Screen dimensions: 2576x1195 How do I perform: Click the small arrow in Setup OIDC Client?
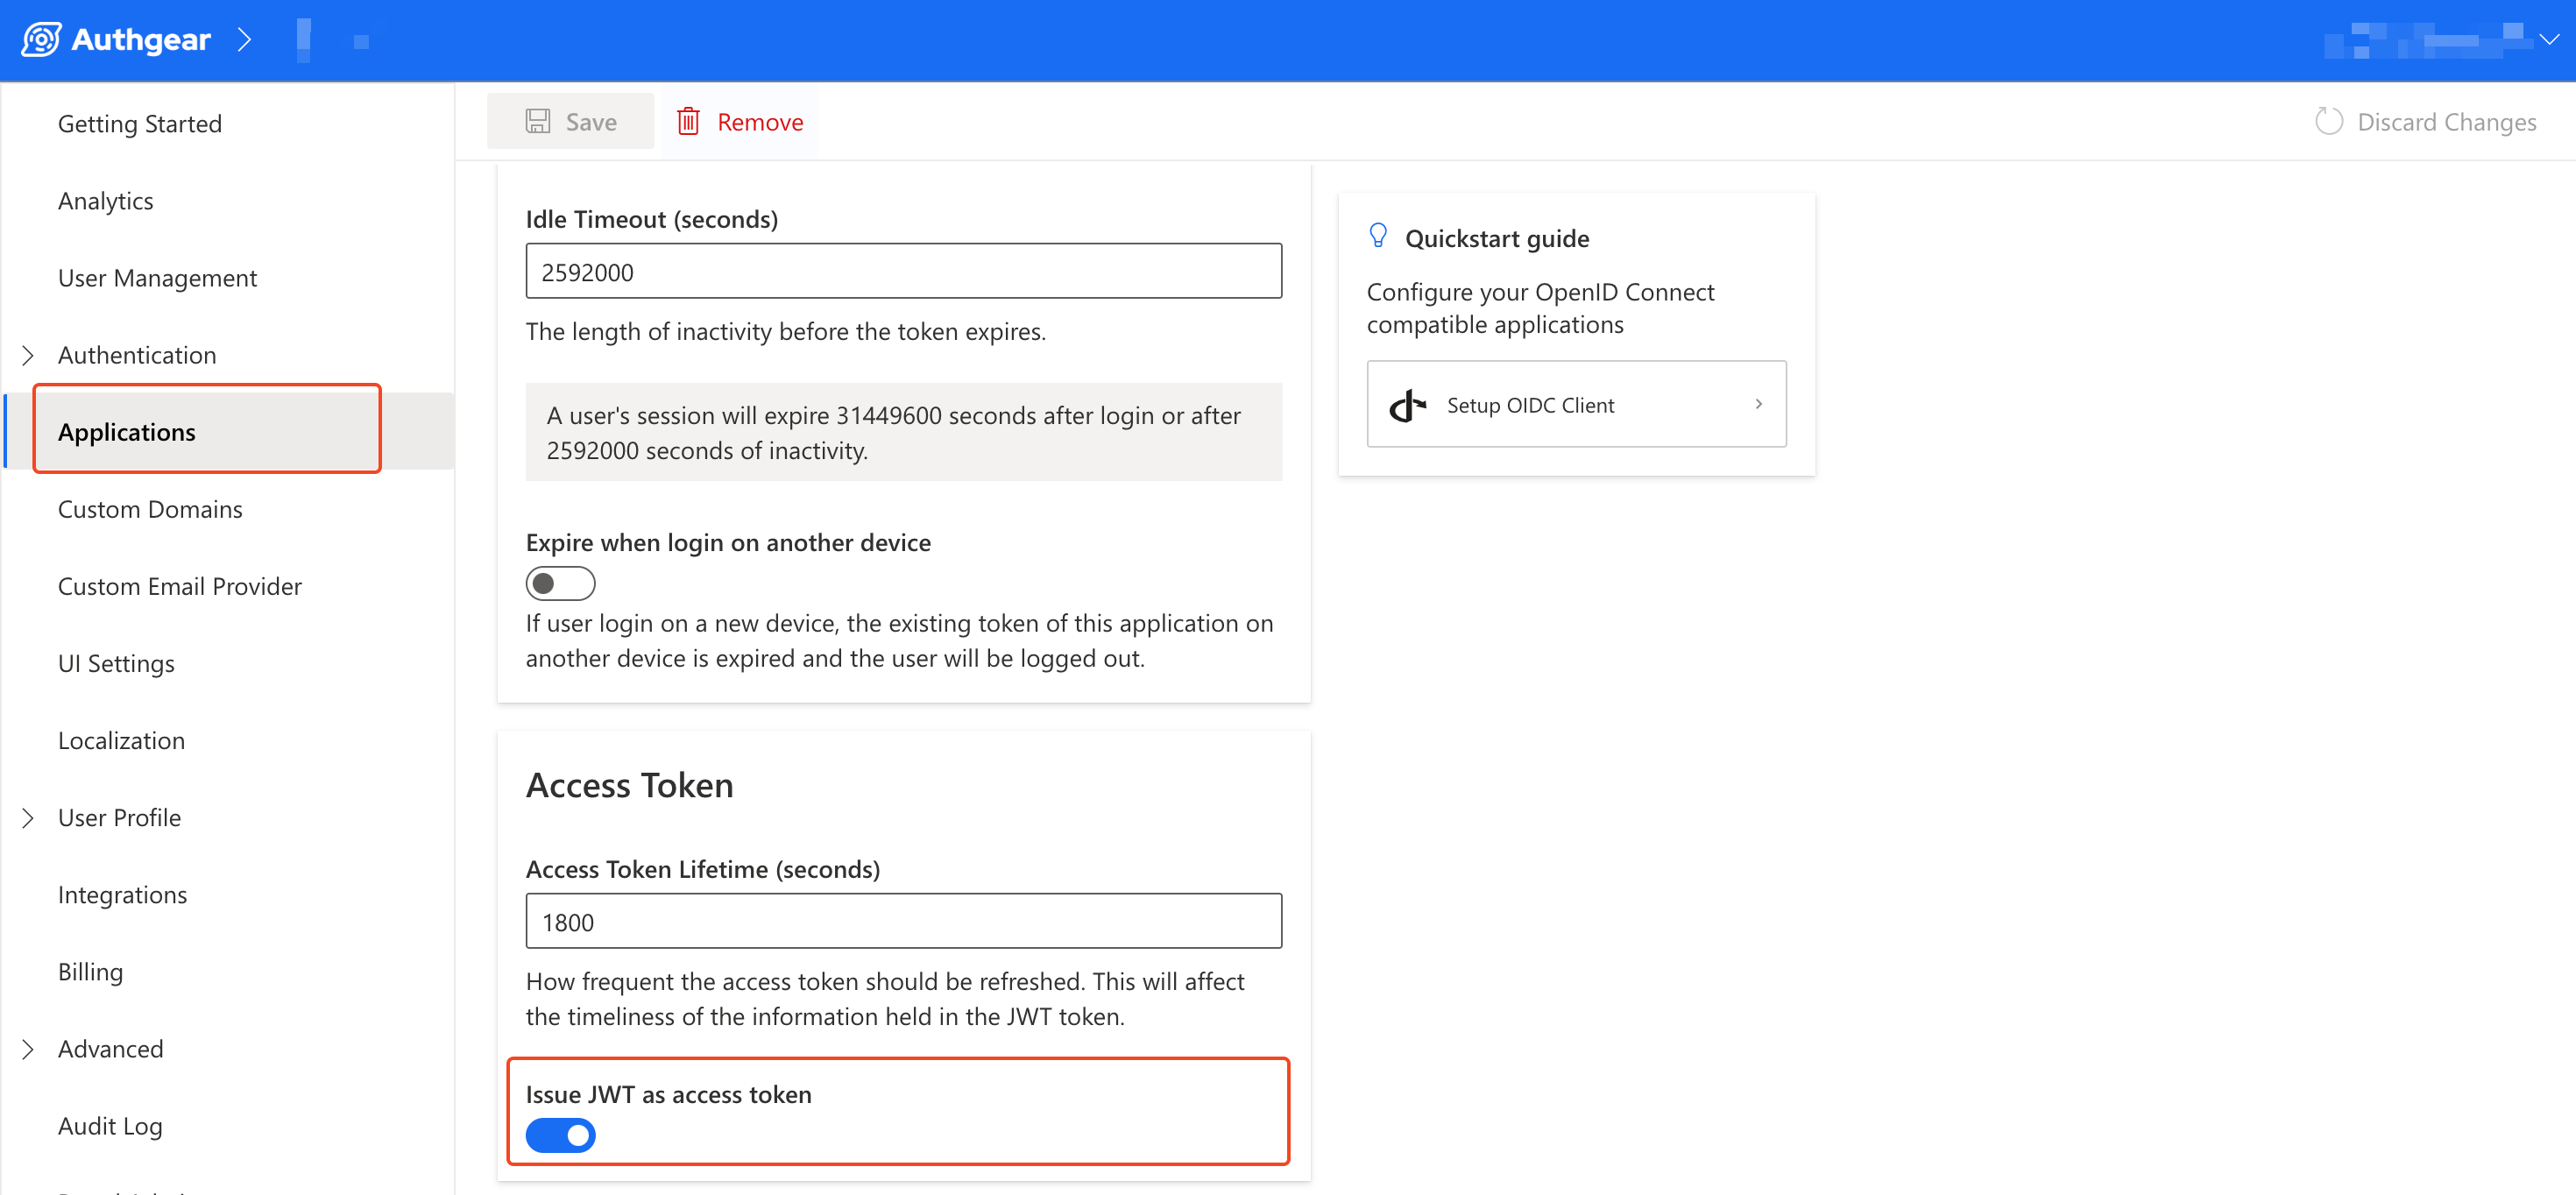(1758, 404)
